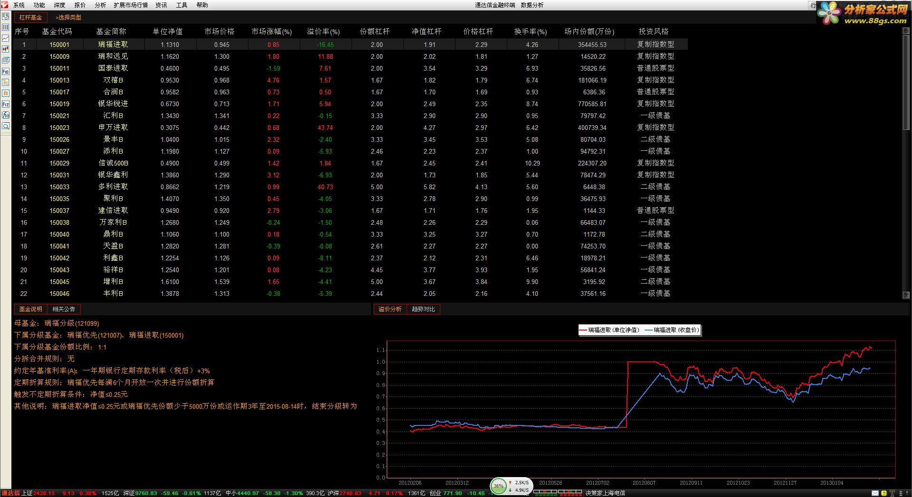912x497 pixels.
Task: Toggle red 瑞福进取(单位净值) legend entry
Action: [610, 330]
